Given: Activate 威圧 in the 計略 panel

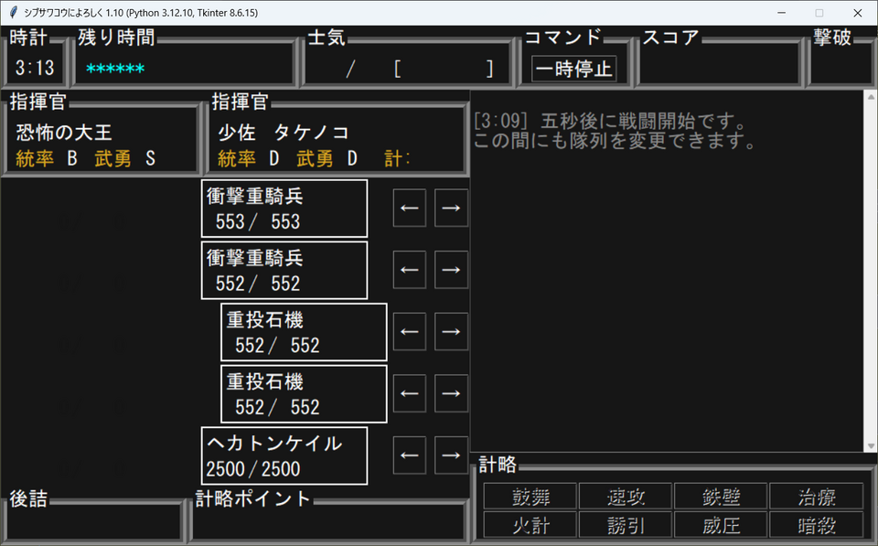Looking at the screenshot, I should (721, 524).
